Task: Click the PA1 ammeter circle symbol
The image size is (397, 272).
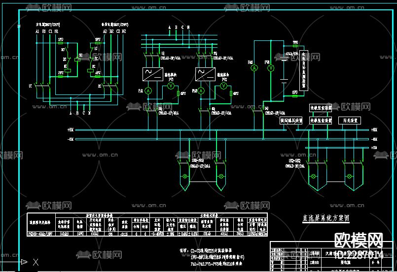Action: click(x=148, y=91)
